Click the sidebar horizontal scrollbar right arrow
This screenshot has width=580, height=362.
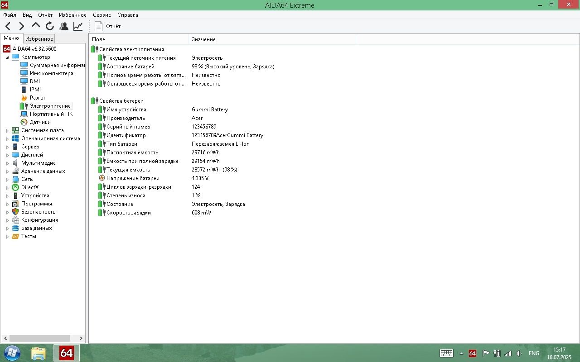81,338
